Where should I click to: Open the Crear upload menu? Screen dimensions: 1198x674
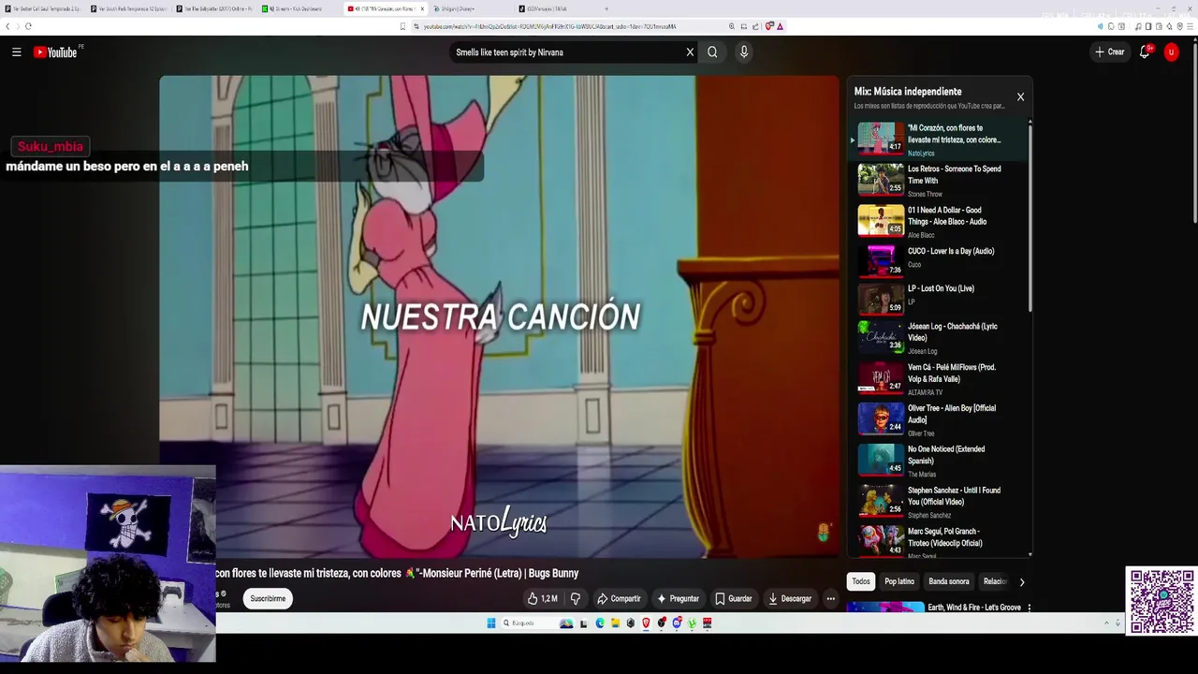click(x=1109, y=52)
